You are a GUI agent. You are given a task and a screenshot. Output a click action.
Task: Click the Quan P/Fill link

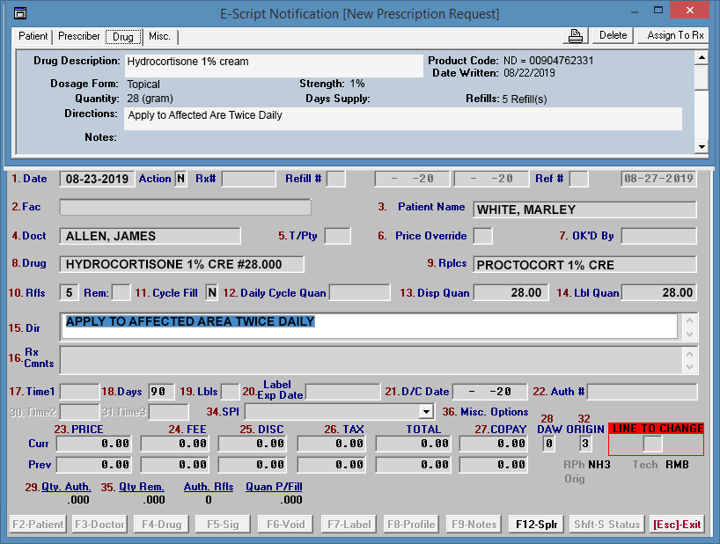(274, 486)
